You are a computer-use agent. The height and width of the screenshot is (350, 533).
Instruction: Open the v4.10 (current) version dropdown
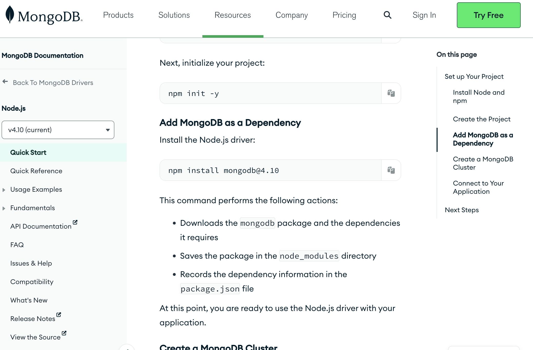(58, 130)
